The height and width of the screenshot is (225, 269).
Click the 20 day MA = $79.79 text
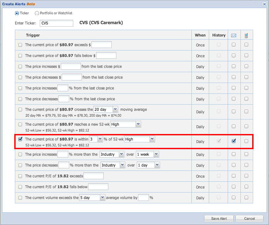(x=40, y=115)
